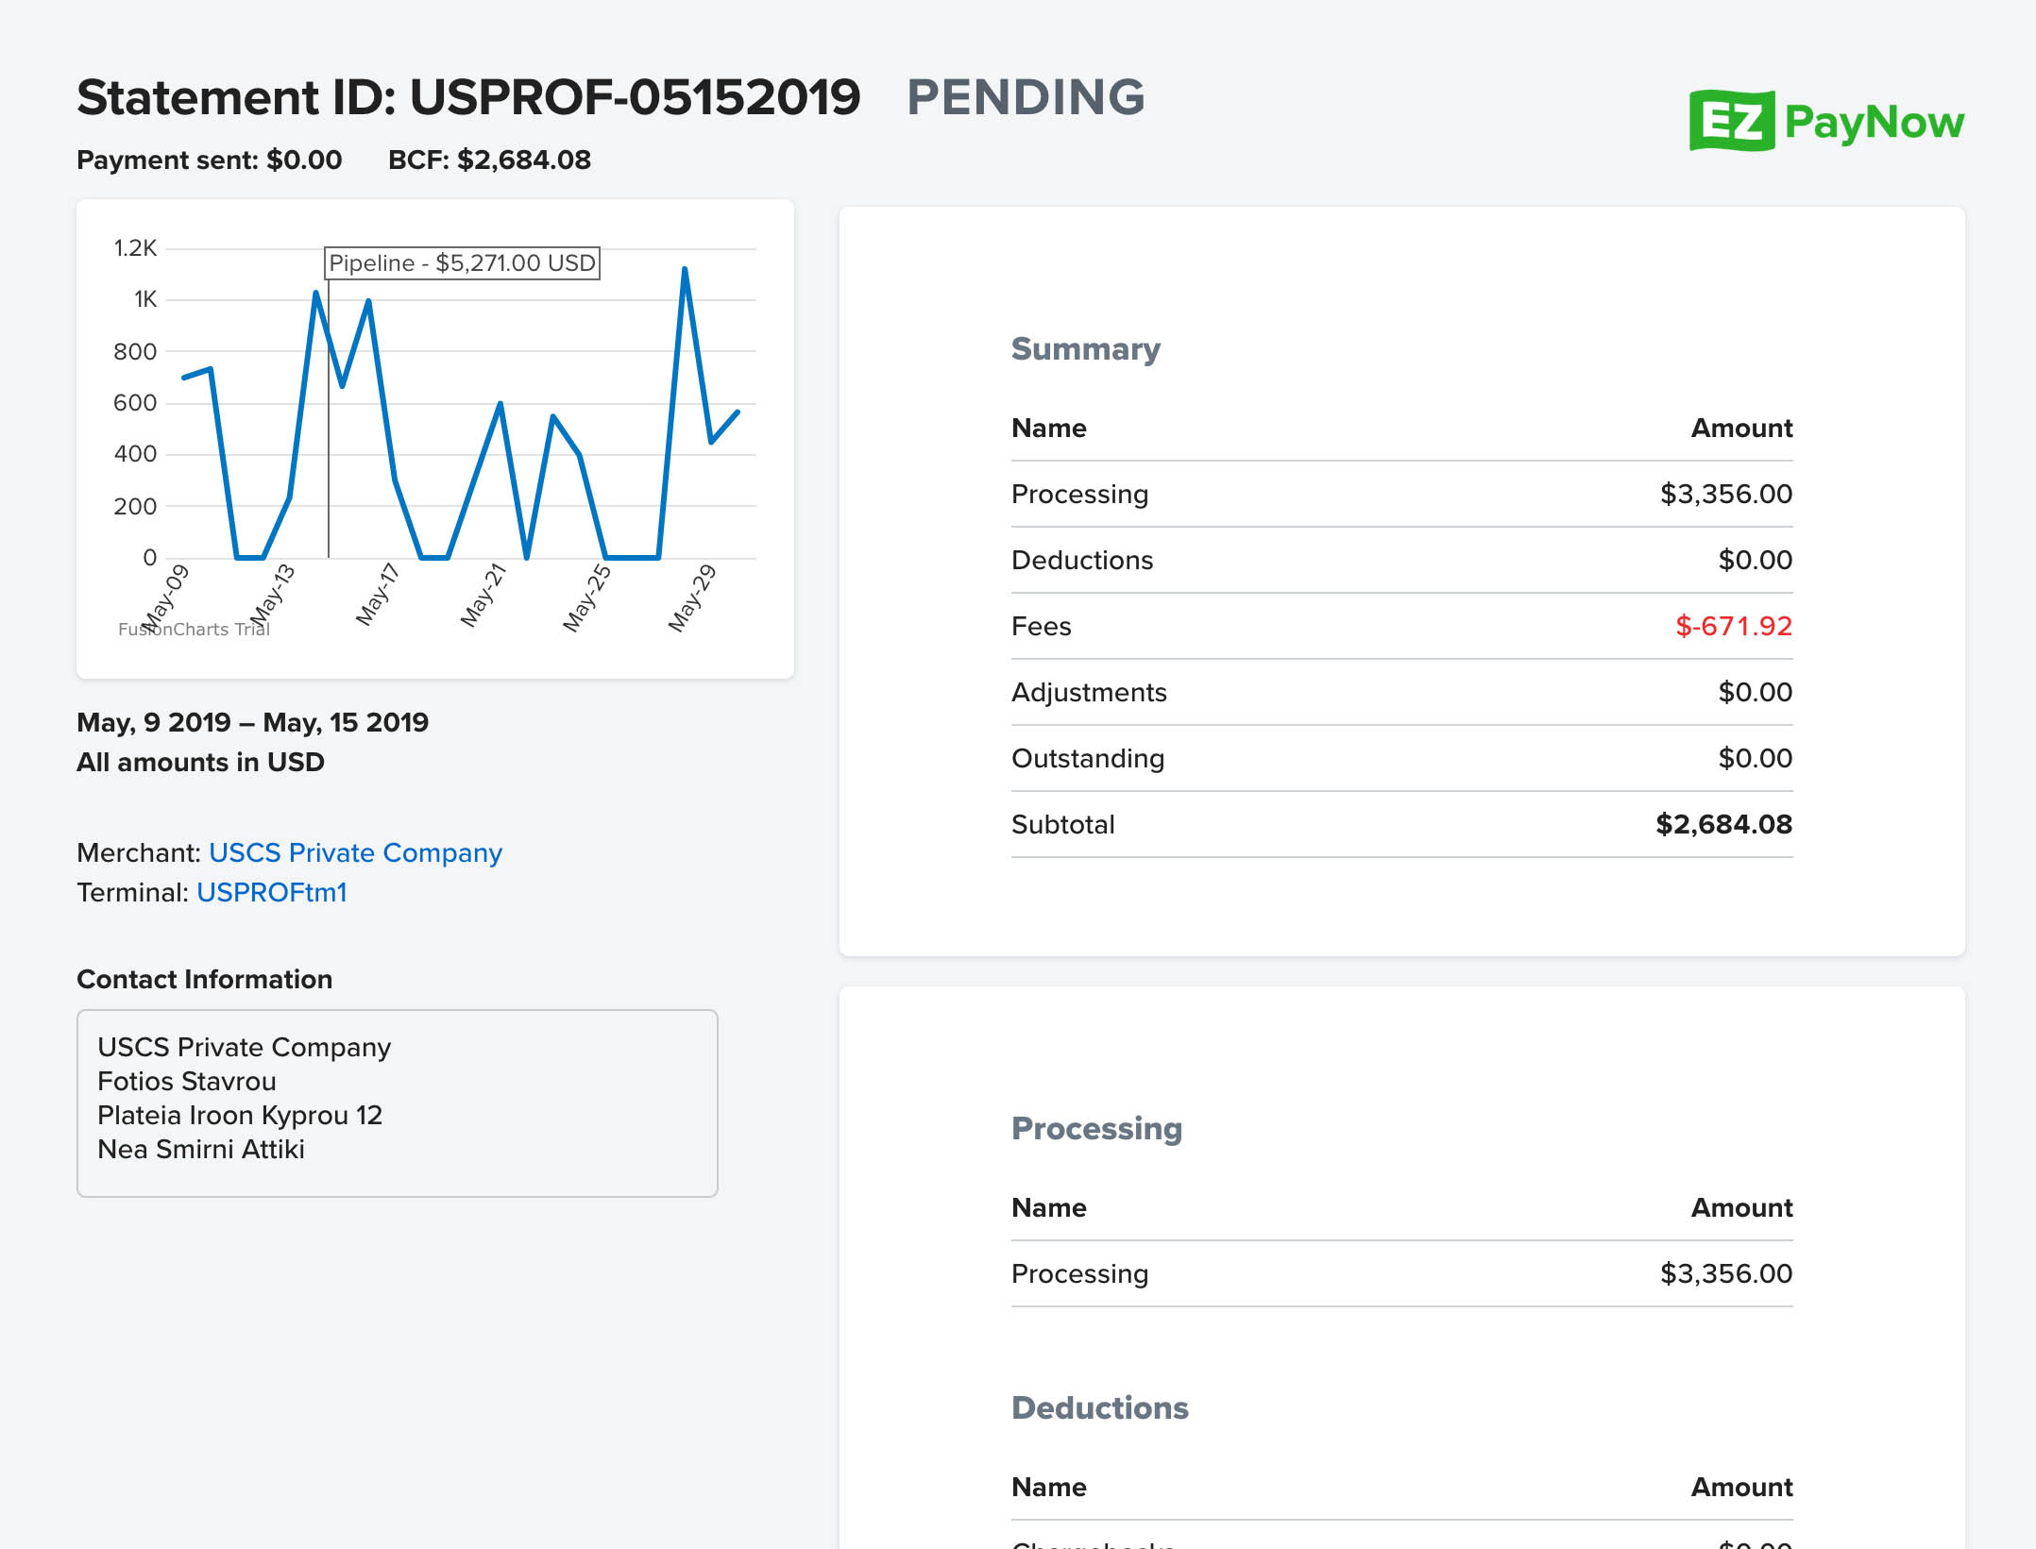Screen dimensions: 2036x1549
Task: Open the USCS Private Company merchant link
Action: click(x=355, y=852)
